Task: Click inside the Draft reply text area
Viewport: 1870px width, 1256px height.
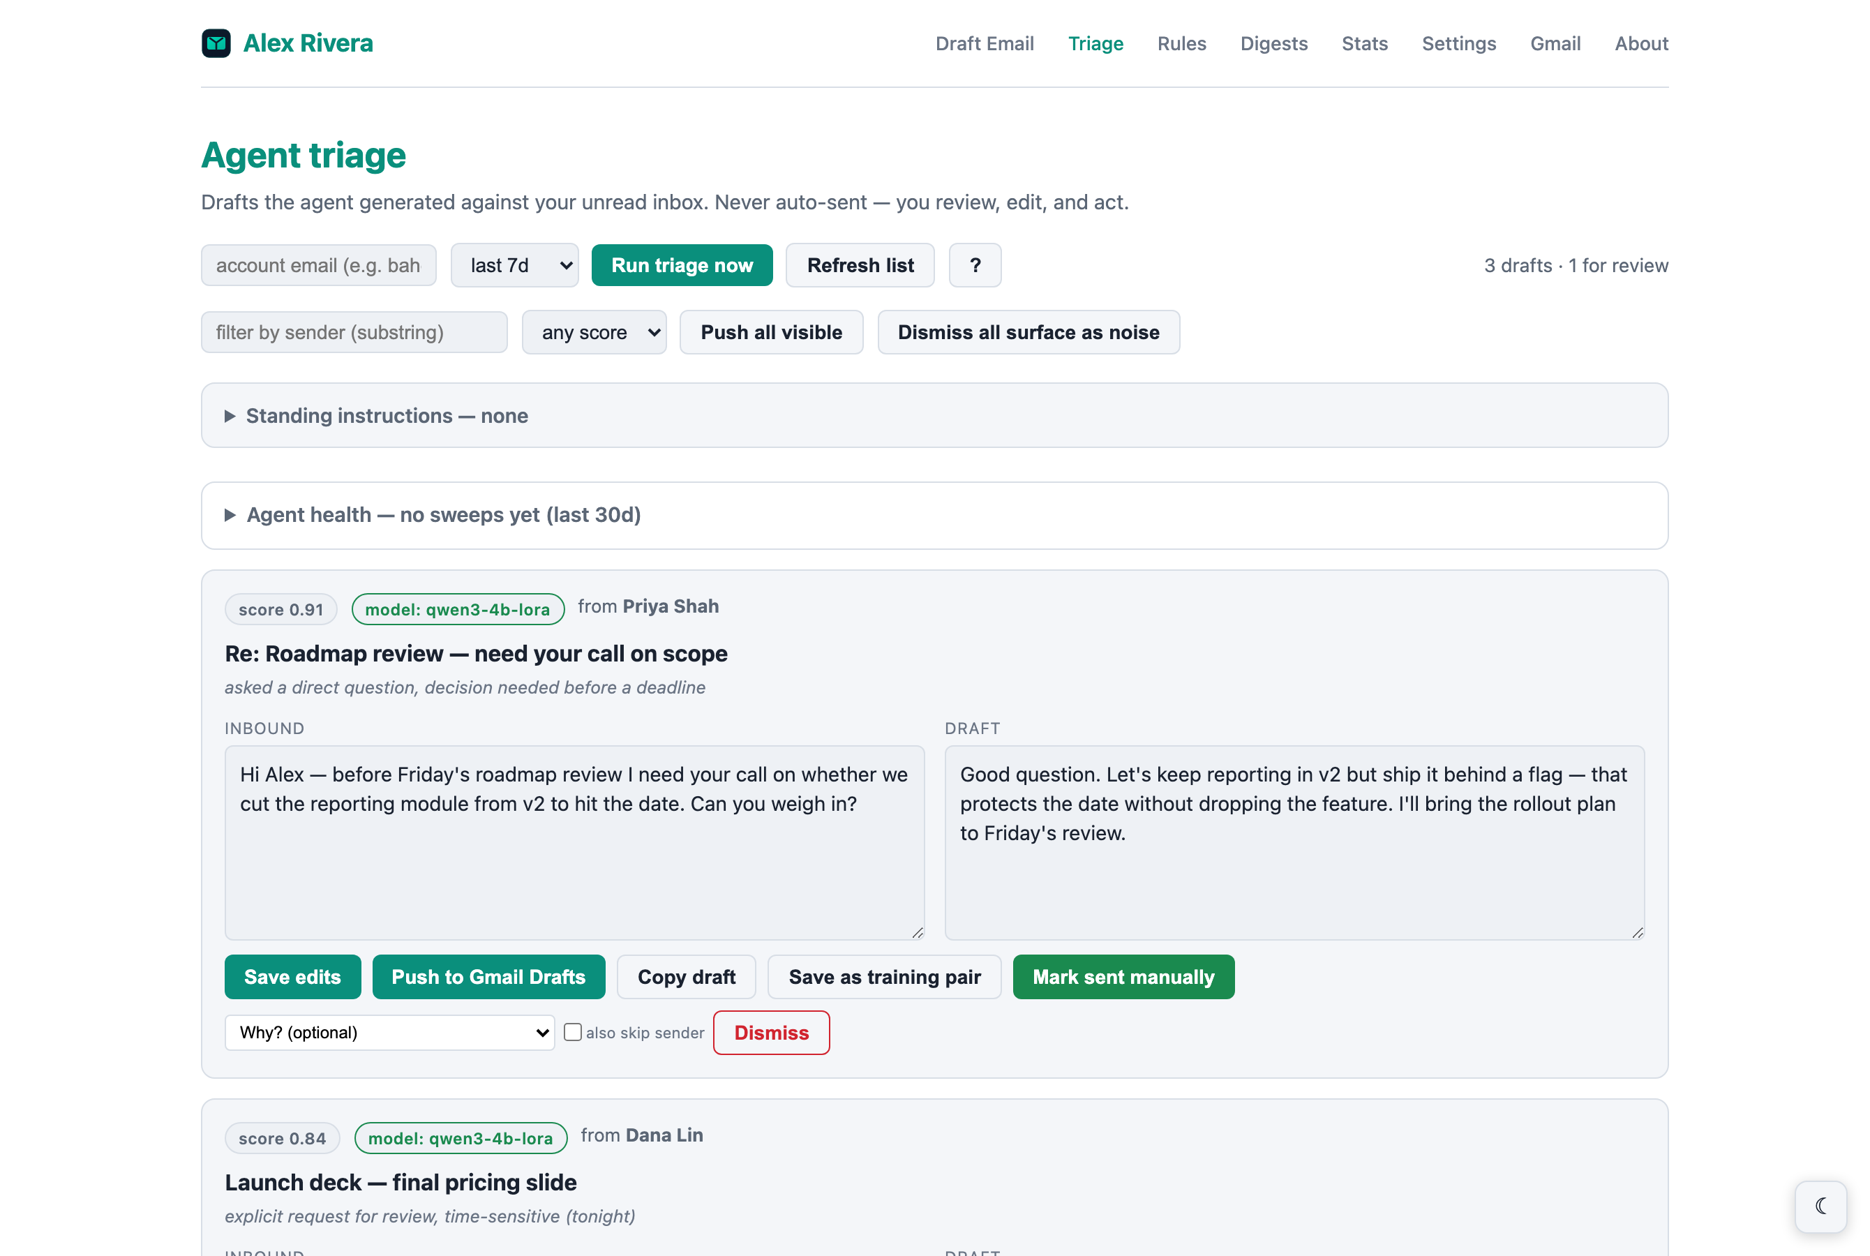Action: click(x=1294, y=843)
